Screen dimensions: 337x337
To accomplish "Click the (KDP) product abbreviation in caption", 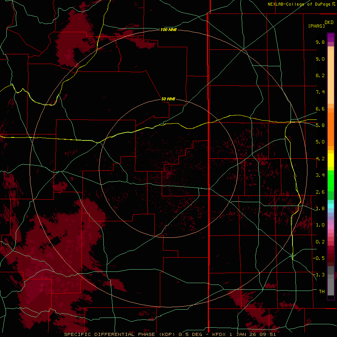I will [x=167, y=334].
